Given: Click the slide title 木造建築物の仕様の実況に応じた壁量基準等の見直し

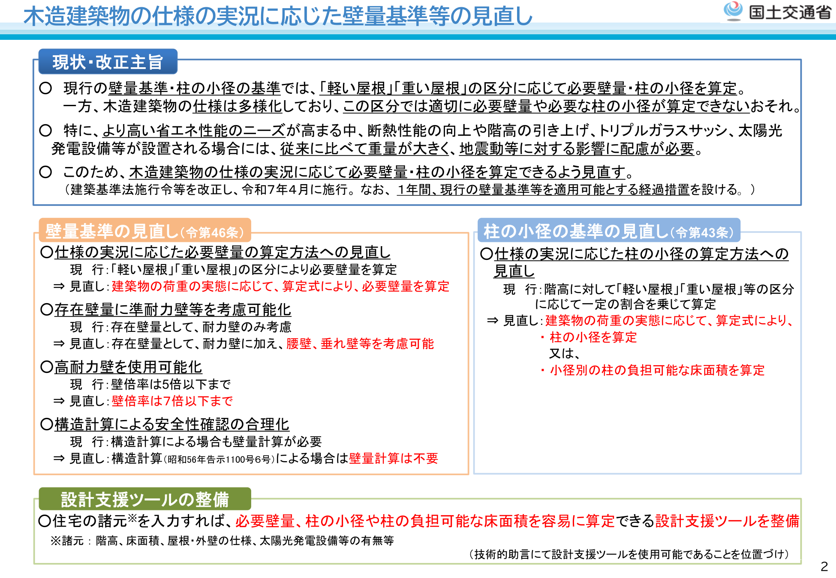Looking at the screenshot, I should click(278, 16).
